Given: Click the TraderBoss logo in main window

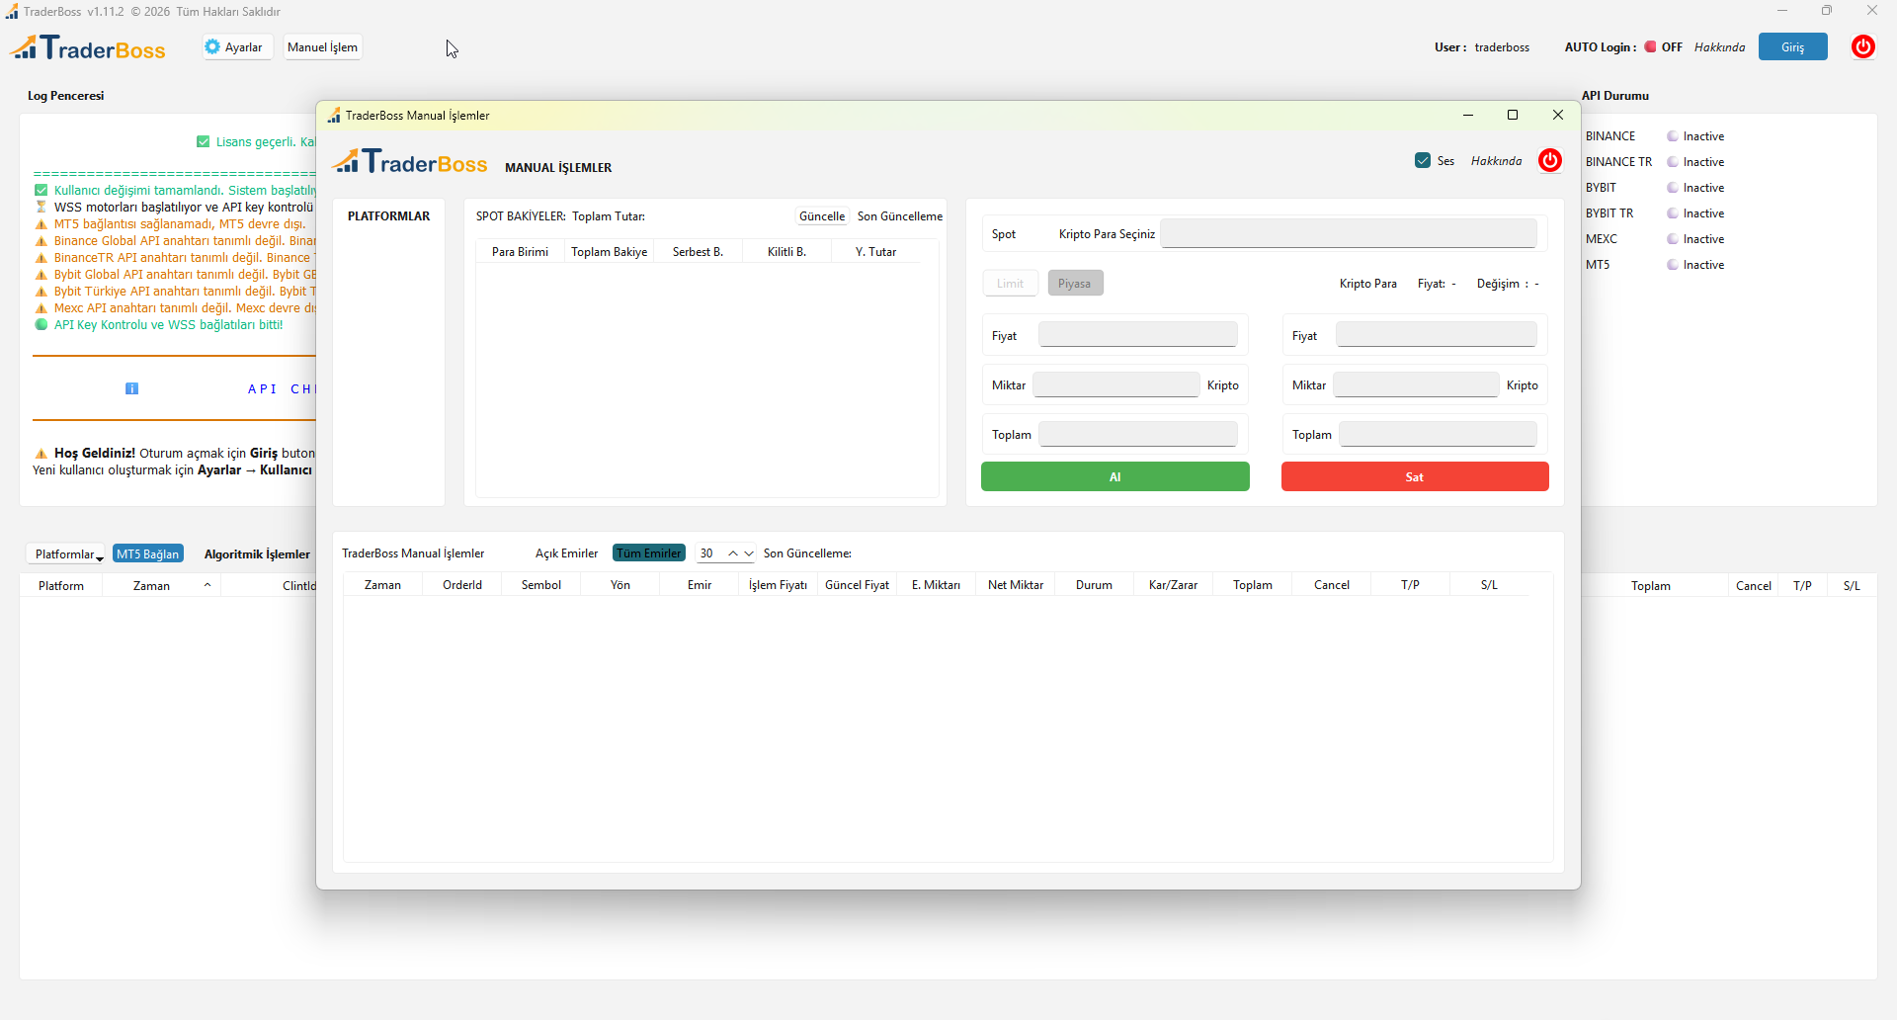Looking at the screenshot, I should [88, 47].
